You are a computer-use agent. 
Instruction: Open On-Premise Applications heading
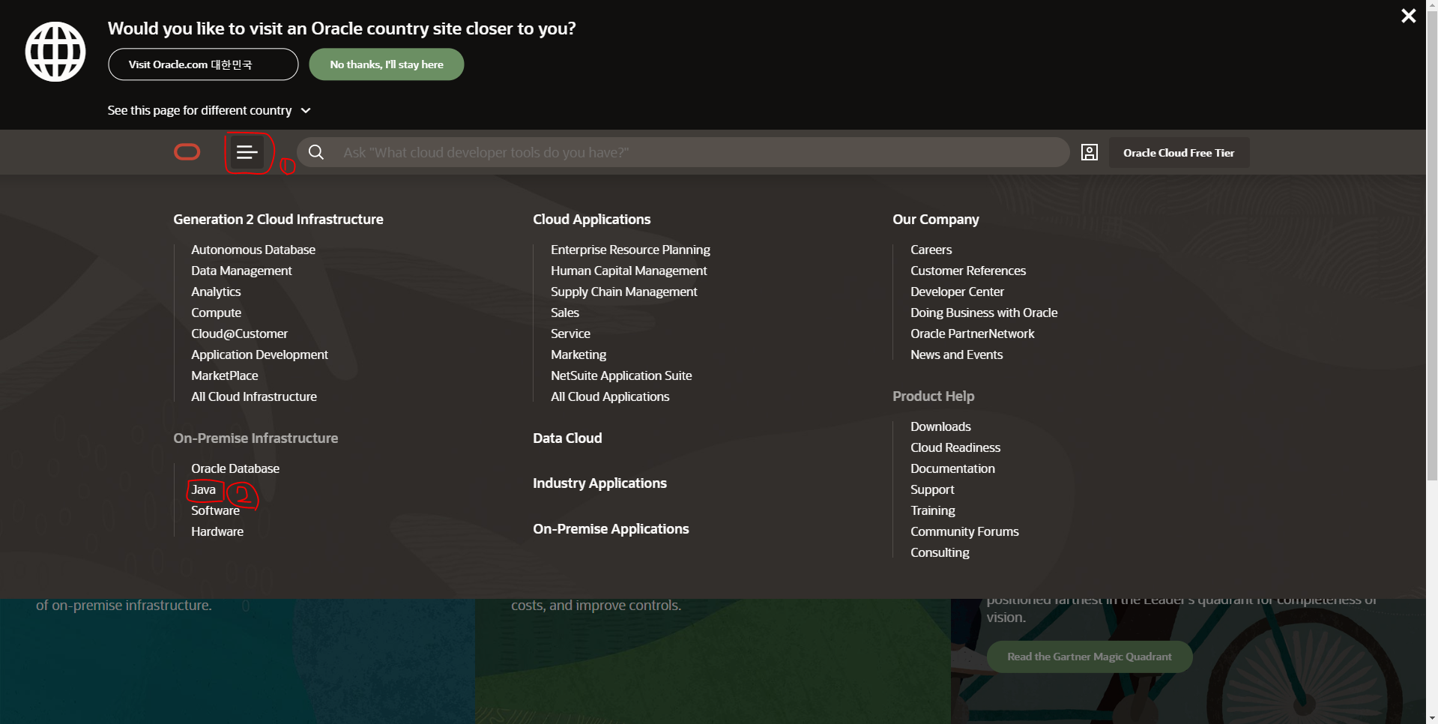tap(611, 528)
